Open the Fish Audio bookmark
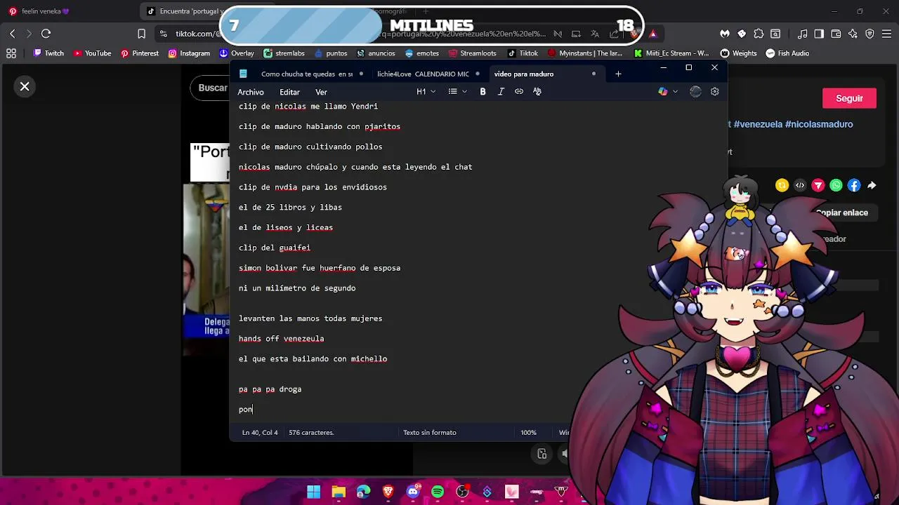 tap(787, 53)
